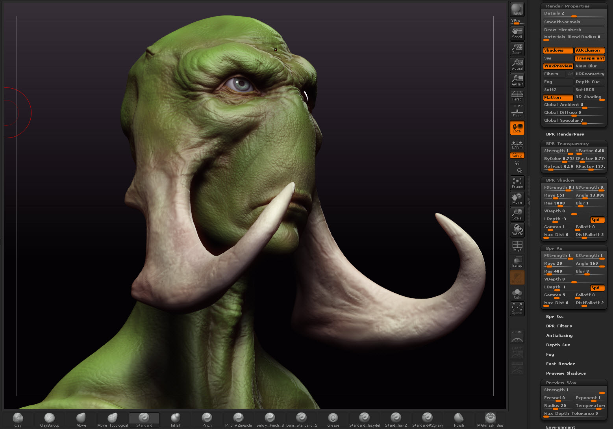Select the Scroll canvas tool

517,33
